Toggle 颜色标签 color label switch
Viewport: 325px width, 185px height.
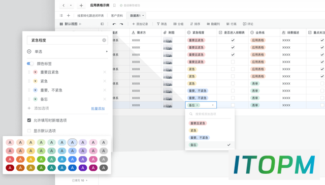pyautogui.click(x=30, y=64)
